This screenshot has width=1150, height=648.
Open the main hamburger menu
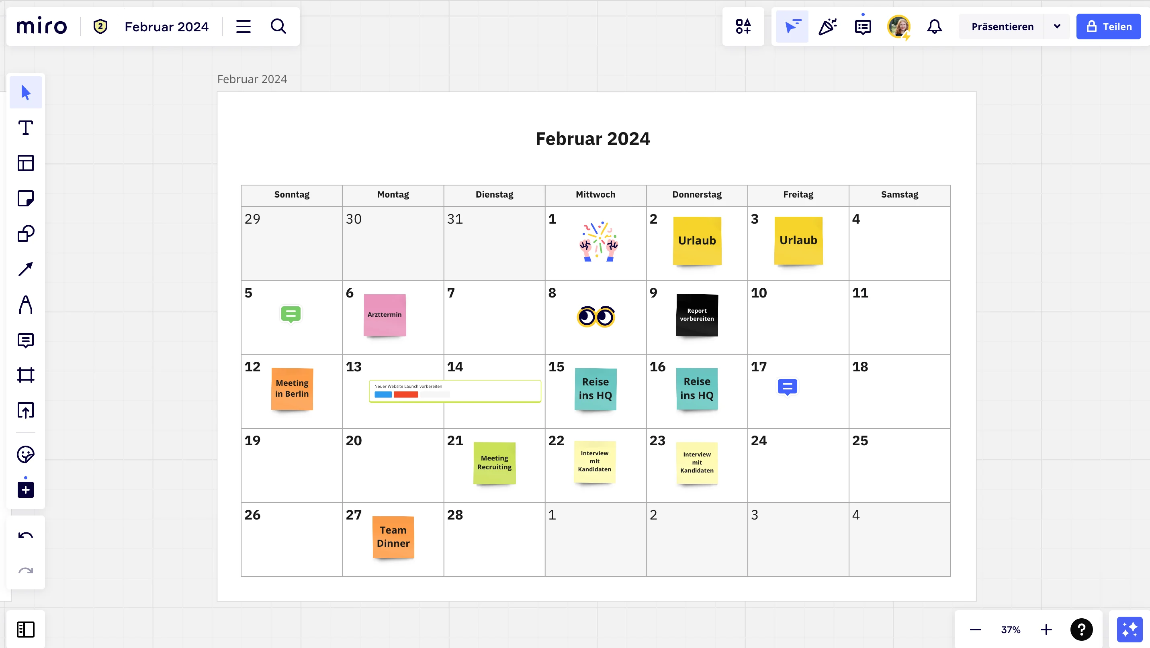click(x=244, y=27)
